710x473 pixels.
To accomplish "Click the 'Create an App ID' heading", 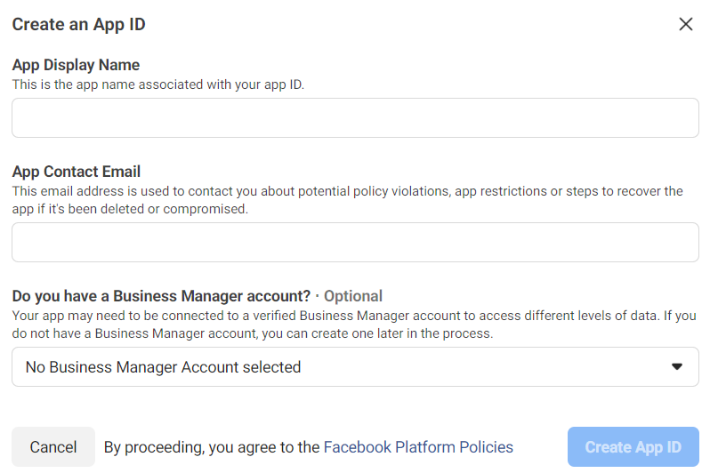I will click(x=78, y=24).
